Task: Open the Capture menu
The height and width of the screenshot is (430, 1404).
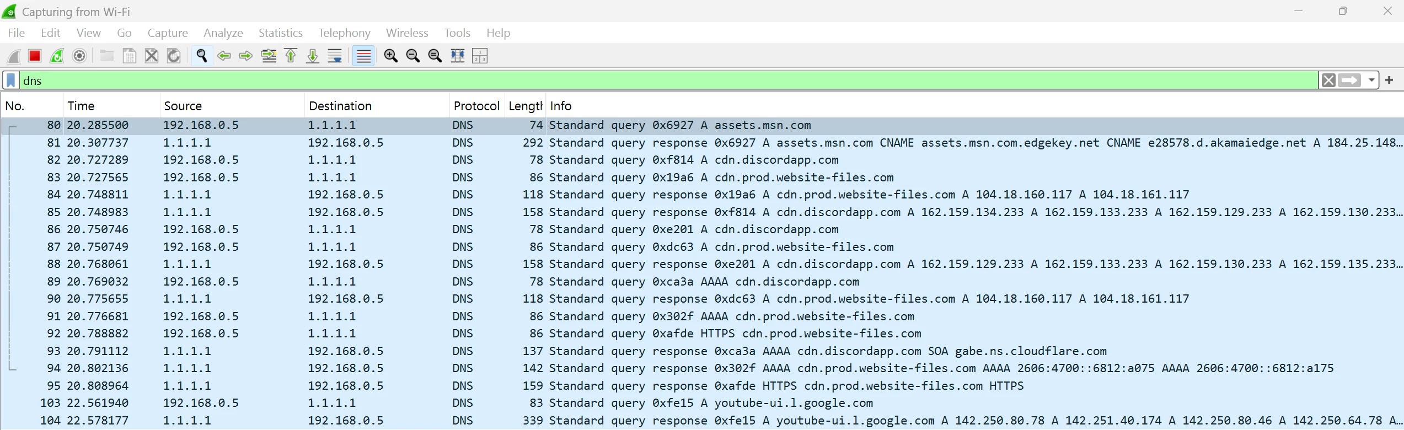Action: click(168, 33)
